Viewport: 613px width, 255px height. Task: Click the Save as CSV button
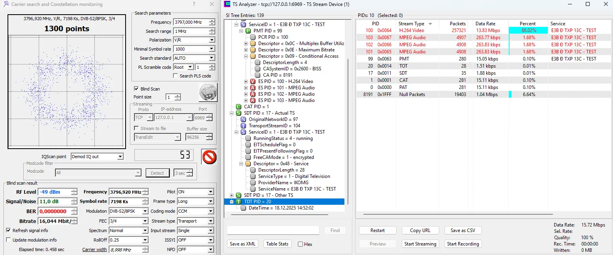pos(460,230)
